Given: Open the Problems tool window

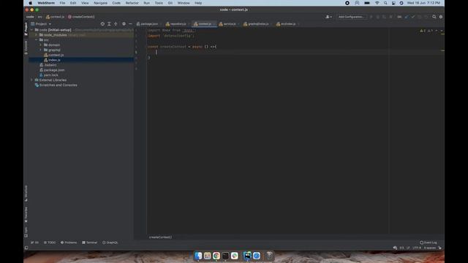Looking at the screenshot, I should 69,243.
